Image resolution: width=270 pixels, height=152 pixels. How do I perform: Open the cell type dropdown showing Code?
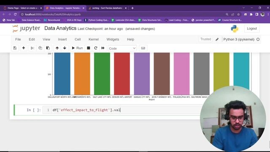pyautogui.click(x=122, y=48)
